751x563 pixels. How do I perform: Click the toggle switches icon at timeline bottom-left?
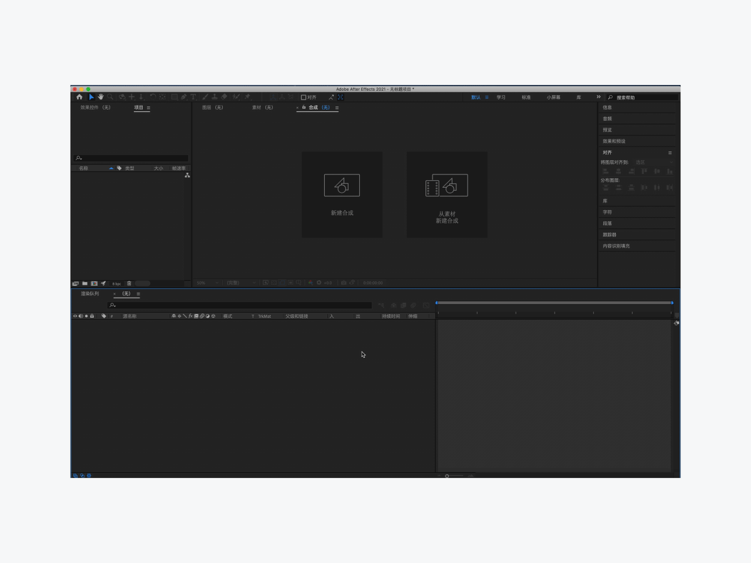point(75,475)
